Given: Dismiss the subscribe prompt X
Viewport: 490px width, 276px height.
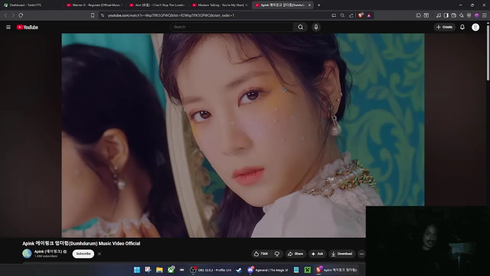Looking at the screenshot, I should point(99,254).
